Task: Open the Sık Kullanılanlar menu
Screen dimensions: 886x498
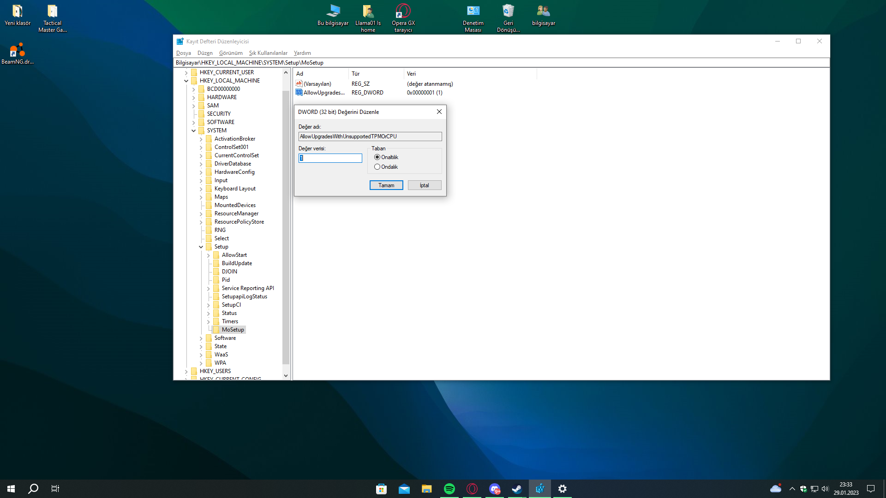Action: (x=268, y=53)
